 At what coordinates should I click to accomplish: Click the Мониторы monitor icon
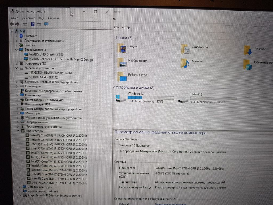pyautogui.click(x=22, y=113)
